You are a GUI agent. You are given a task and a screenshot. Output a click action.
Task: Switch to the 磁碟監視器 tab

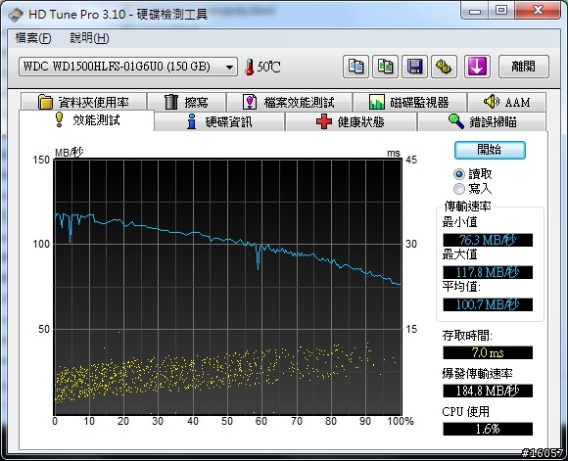pos(409,102)
